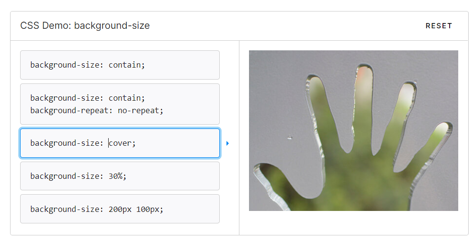The image size is (475, 245).
Task: Focus the "background-size: cover;" code block
Action: tap(120, 143)
